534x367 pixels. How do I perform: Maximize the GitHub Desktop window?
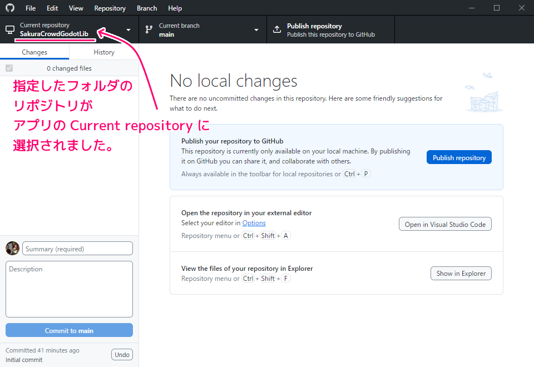click(497, 8)
